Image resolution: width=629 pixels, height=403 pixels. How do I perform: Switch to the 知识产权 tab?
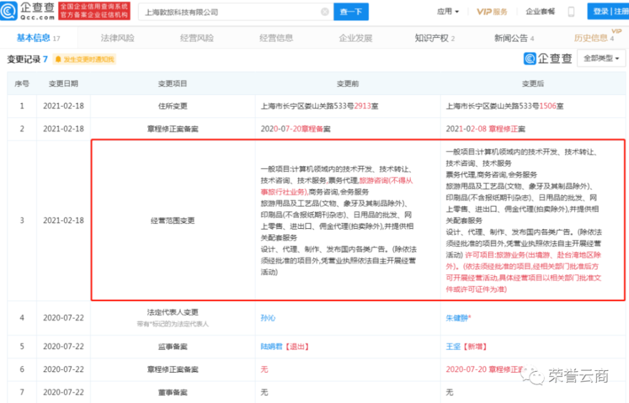[435, 38]
